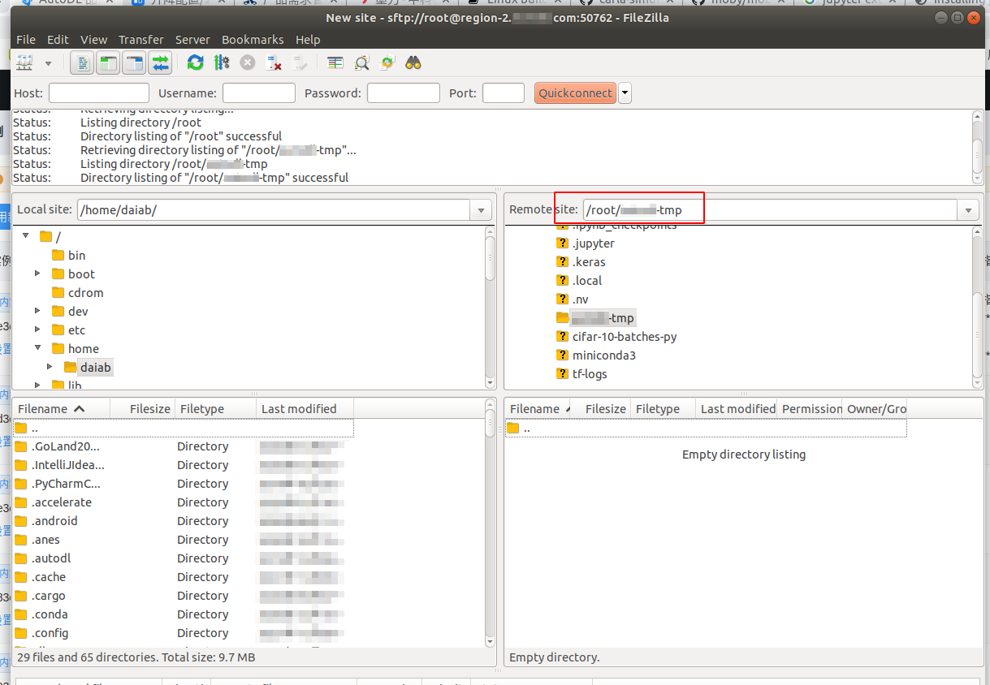Collapse the home folder in local tree

tap(37, 348)
